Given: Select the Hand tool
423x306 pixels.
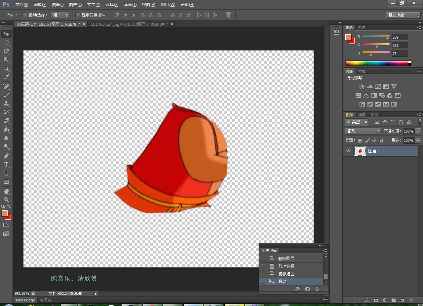Looking at the screenshot, I should [x=6, y=191].
